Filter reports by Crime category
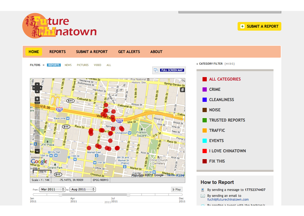Screen dimensions: 304x216 pos(215,89)
